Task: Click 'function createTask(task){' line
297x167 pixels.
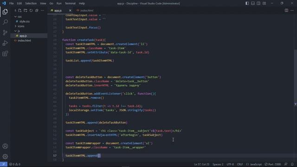Action: [x=84, y=40]
